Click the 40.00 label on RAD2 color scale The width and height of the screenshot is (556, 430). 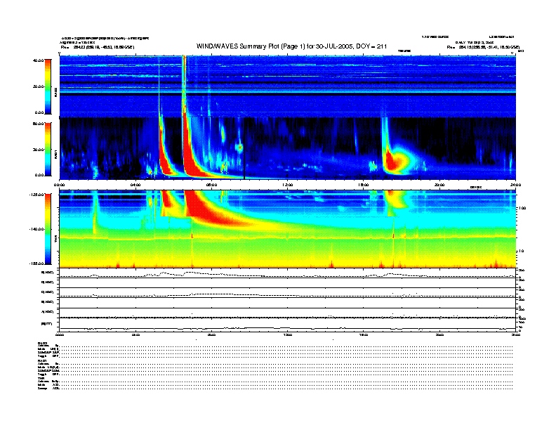[x=38, y=60]
